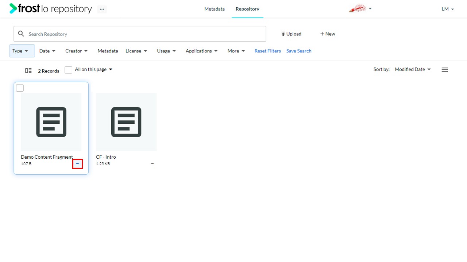The image size is (467, 262).
Task: Select the Repository tab
Action: pos(247,9)
